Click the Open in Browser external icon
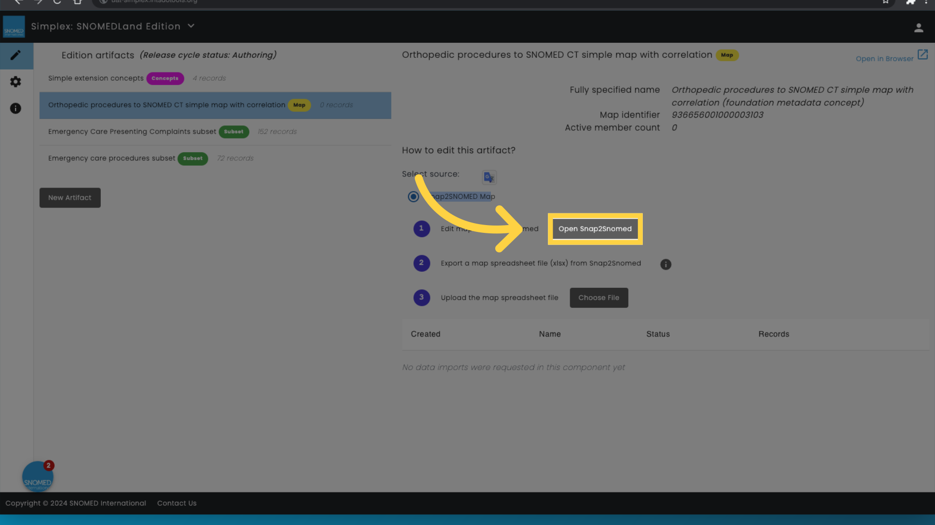Viewport: 935px width, 525px height. tap(923, 54)
